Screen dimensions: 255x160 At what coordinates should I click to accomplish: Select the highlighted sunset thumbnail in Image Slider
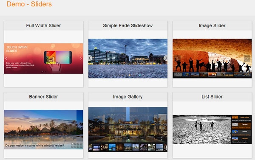[x=212, y=74]
